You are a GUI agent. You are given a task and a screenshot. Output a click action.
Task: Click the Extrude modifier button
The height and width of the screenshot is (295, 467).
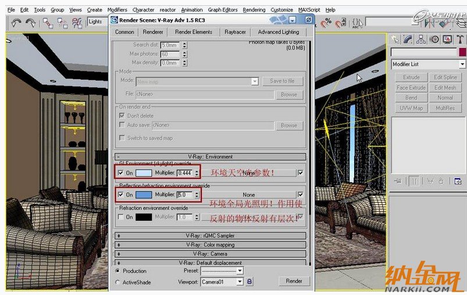coord(411,77)
